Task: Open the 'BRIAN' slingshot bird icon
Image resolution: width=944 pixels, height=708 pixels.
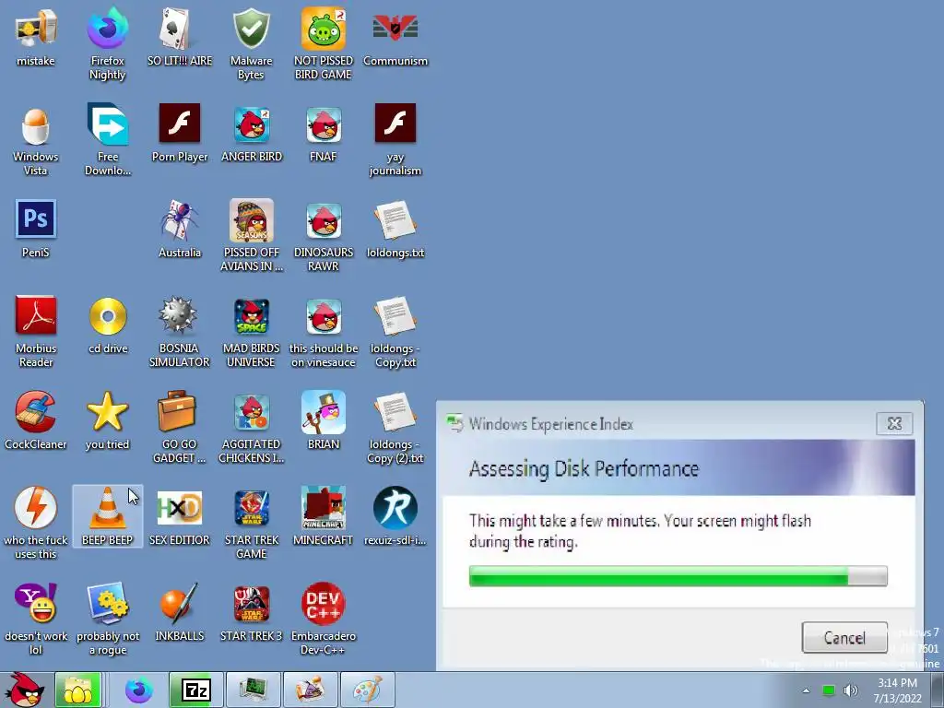Action: [324, 420]
